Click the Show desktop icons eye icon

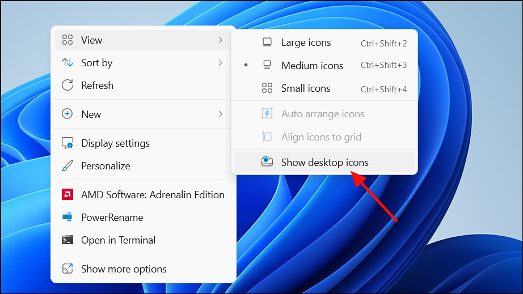pyautogui.click(x=267, y=162)
